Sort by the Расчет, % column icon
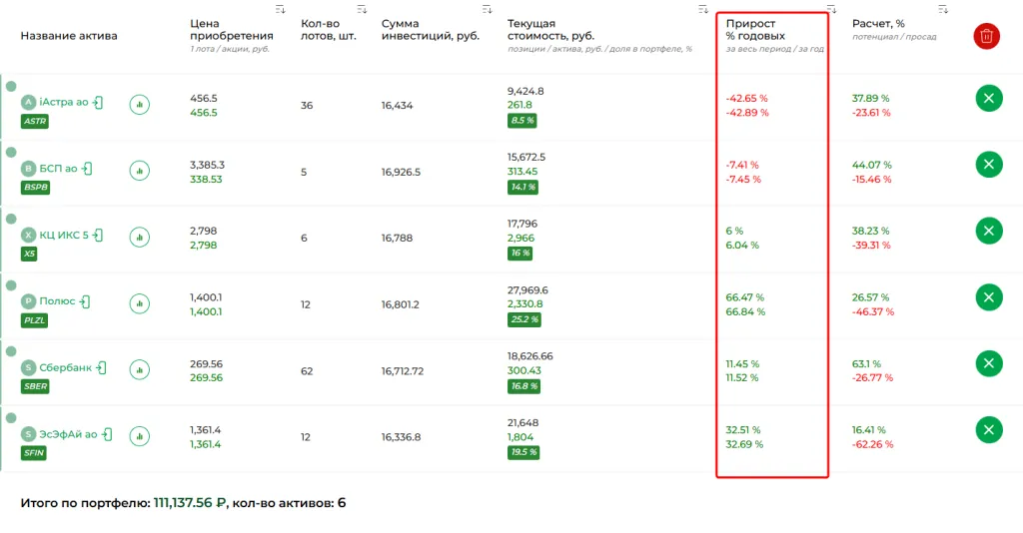Viewport: 1023px width, 533px height. pos(942,10)
